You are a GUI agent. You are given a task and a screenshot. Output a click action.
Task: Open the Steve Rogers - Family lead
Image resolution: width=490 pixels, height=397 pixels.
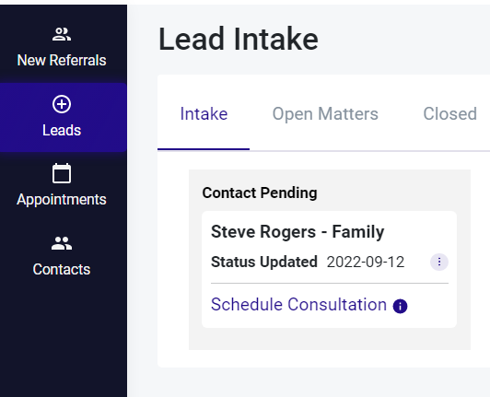tap(297, 232)
